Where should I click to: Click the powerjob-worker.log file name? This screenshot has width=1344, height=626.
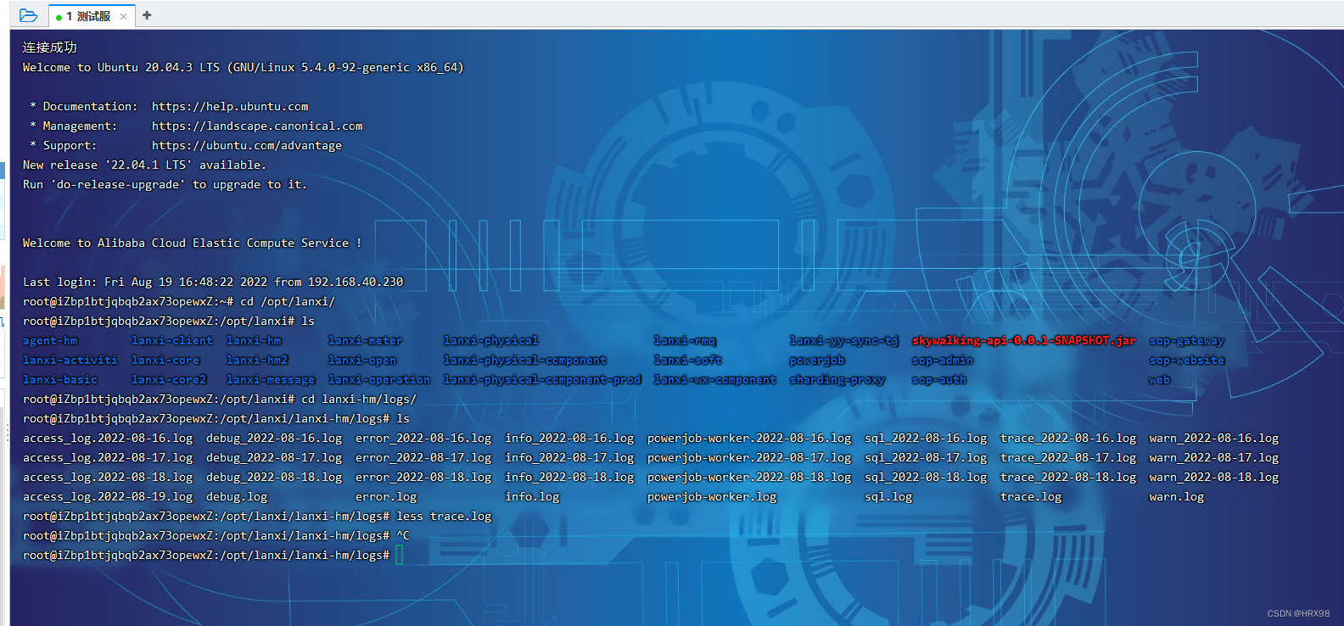(x=712, y=496)
